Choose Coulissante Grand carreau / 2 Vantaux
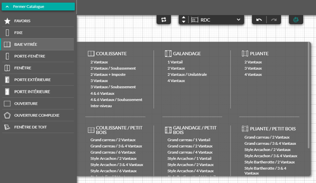Screen dimensions: 316x183 (x=113, y=140)
